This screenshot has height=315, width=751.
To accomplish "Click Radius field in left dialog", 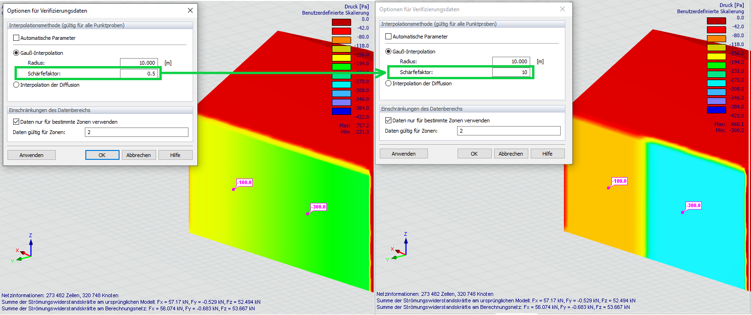I will point(139,63).
